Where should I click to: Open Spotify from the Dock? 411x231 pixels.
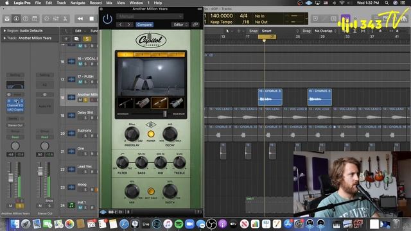(179, 224)
